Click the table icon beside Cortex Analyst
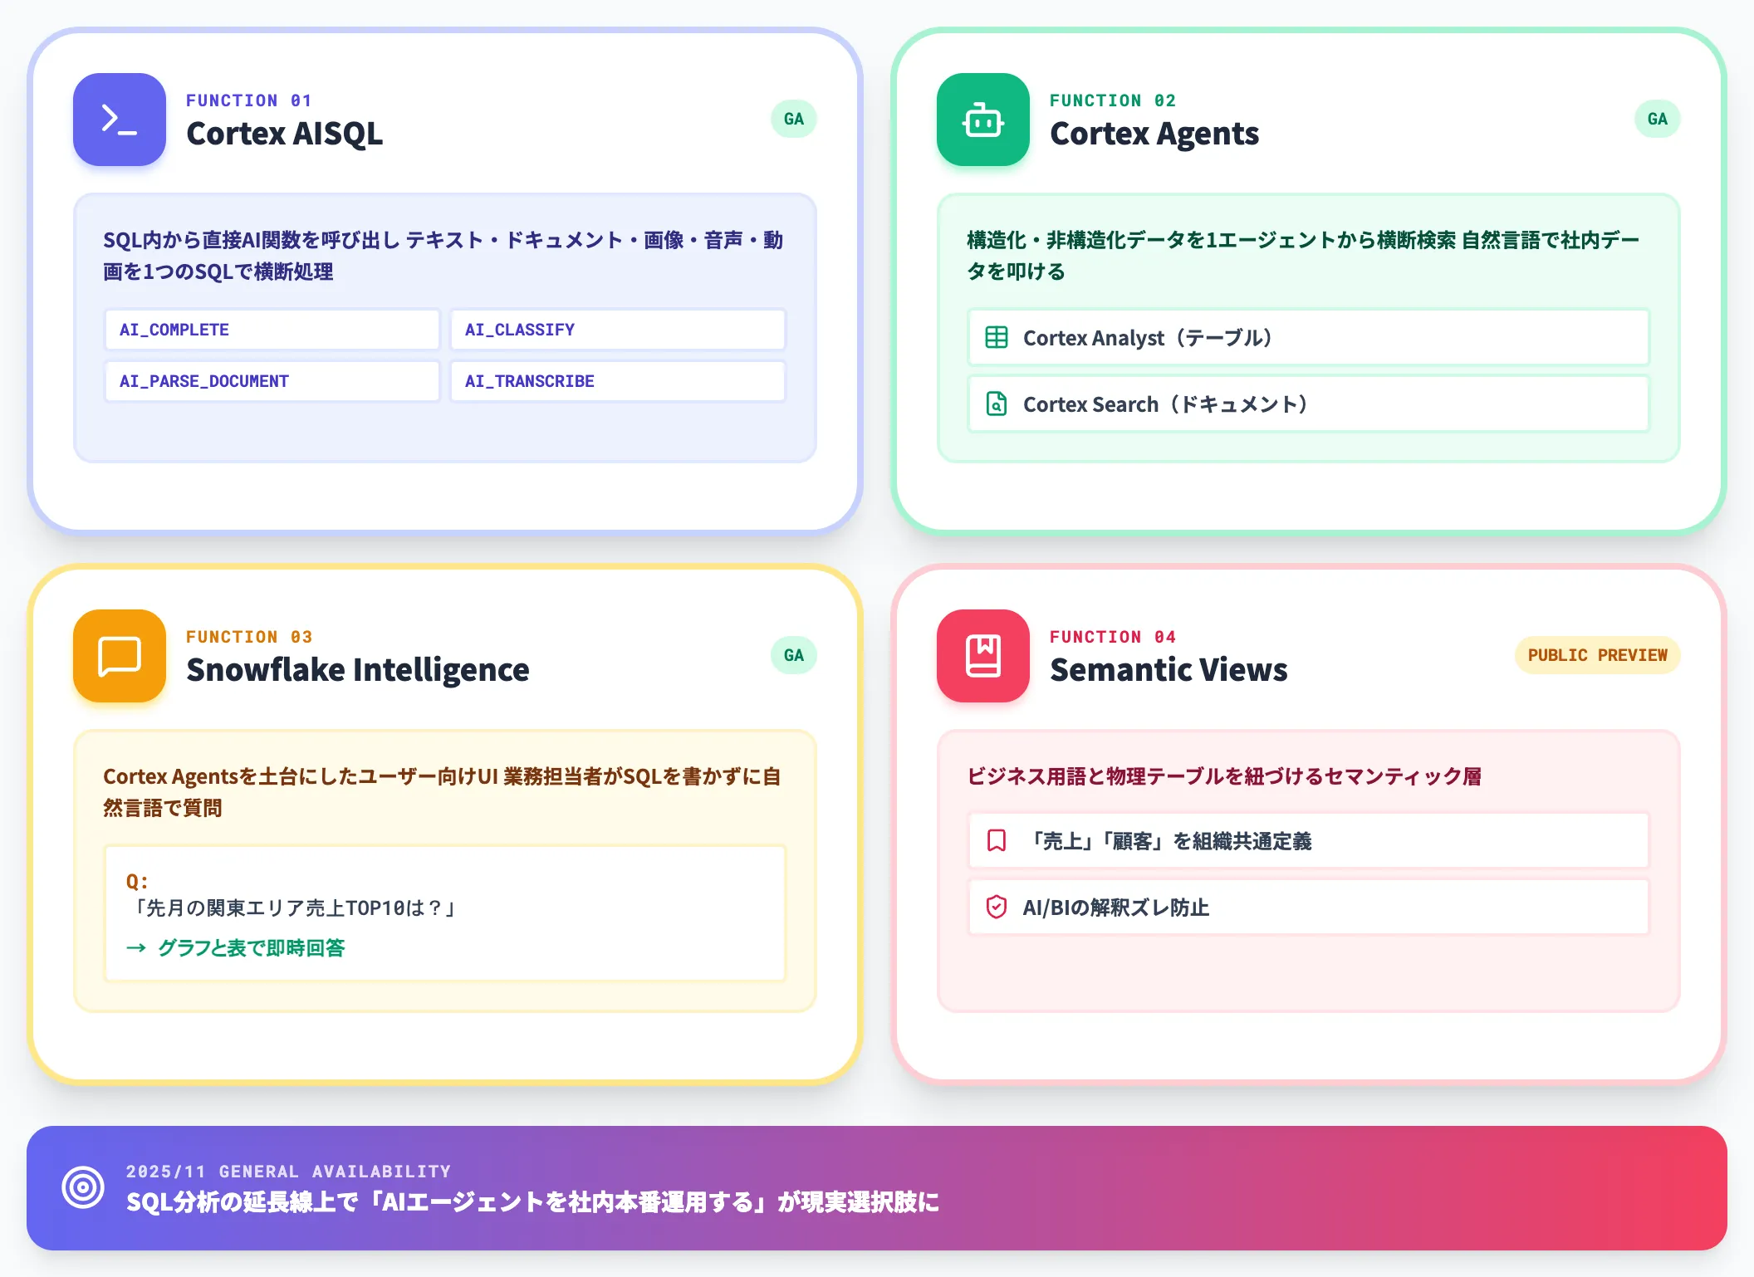 click(997, 337)
